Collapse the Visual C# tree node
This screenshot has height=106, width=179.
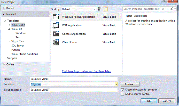[9, 29]
